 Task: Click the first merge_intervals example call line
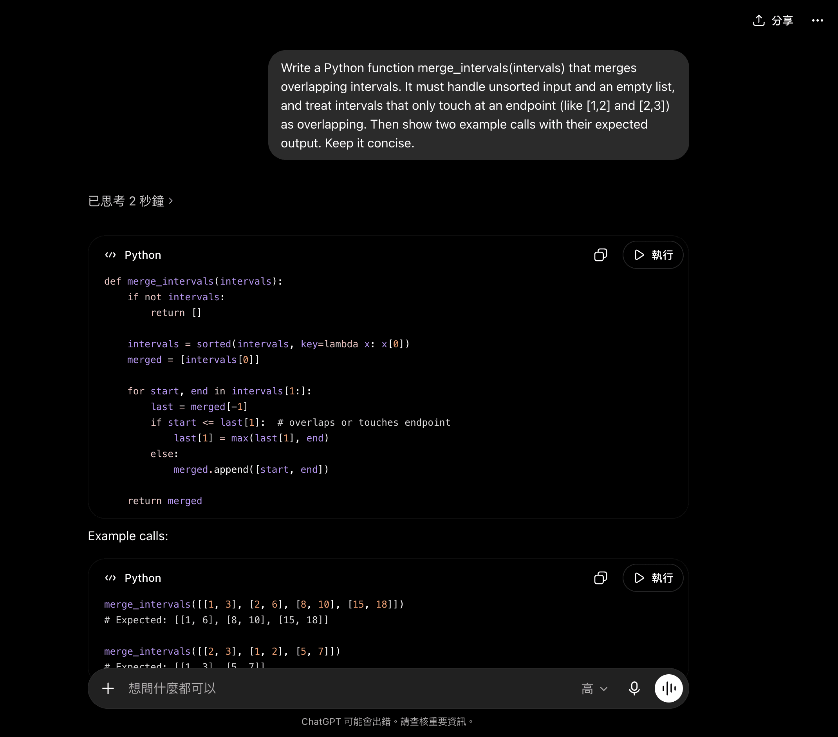click(x=254, y=604)
